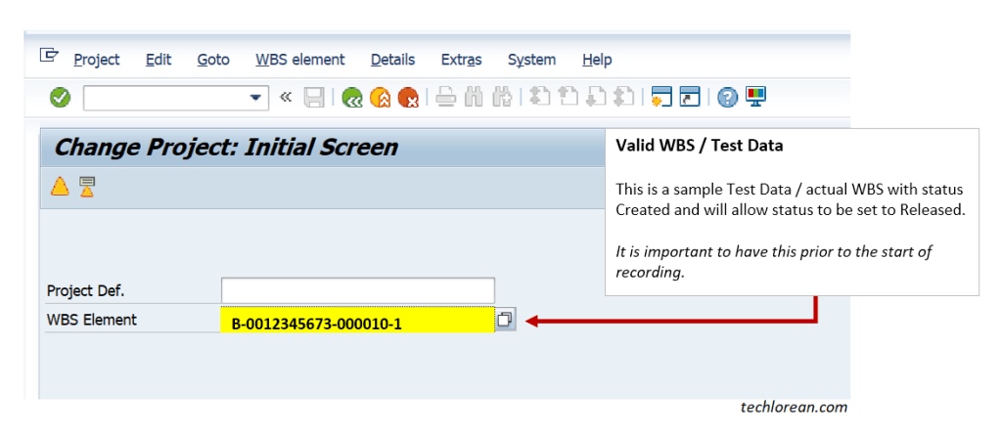Click the window menu icon left of Project
The height and width of the screenshot is (436, 1001).
click(49, 56)
